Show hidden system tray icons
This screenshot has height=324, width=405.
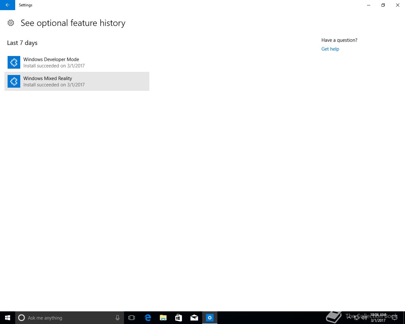coord(349,318)
